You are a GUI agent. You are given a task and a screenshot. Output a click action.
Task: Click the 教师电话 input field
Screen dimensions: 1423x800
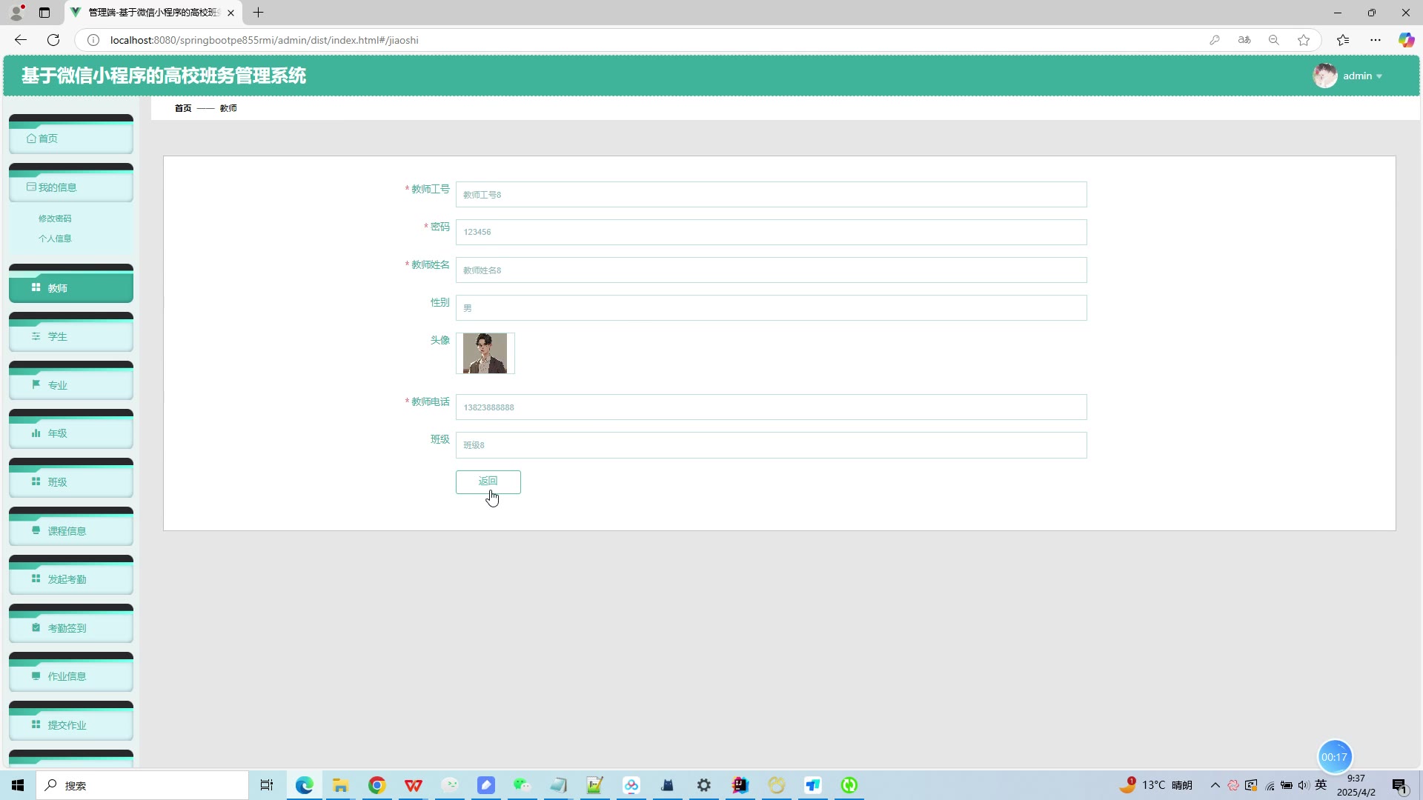pos(771,407)
